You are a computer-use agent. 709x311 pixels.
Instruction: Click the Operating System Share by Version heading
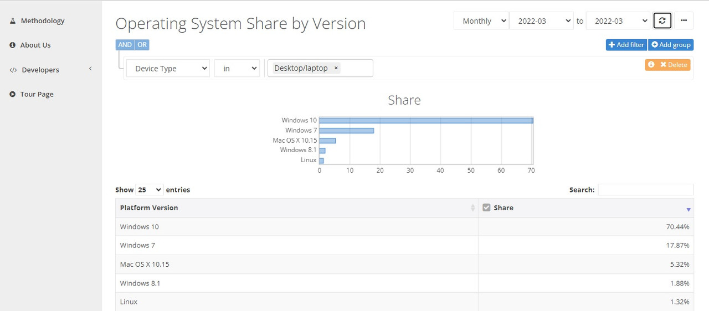pos(240,24)
